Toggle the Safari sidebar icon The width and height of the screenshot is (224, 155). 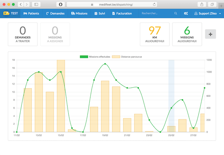tap(36, 4)
